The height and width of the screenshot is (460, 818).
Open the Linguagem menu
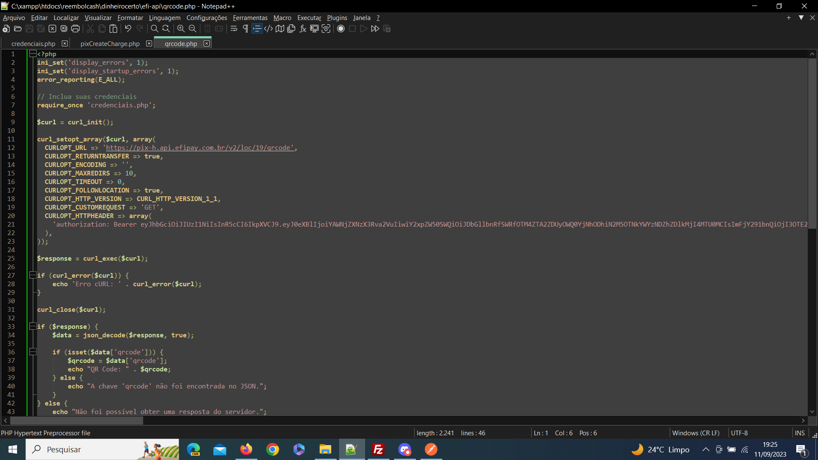(x=165, y=17)
